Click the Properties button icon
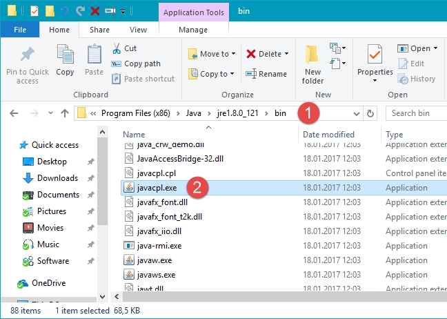The height and width of the screenshot is (319, 447). tap(375, 55)
